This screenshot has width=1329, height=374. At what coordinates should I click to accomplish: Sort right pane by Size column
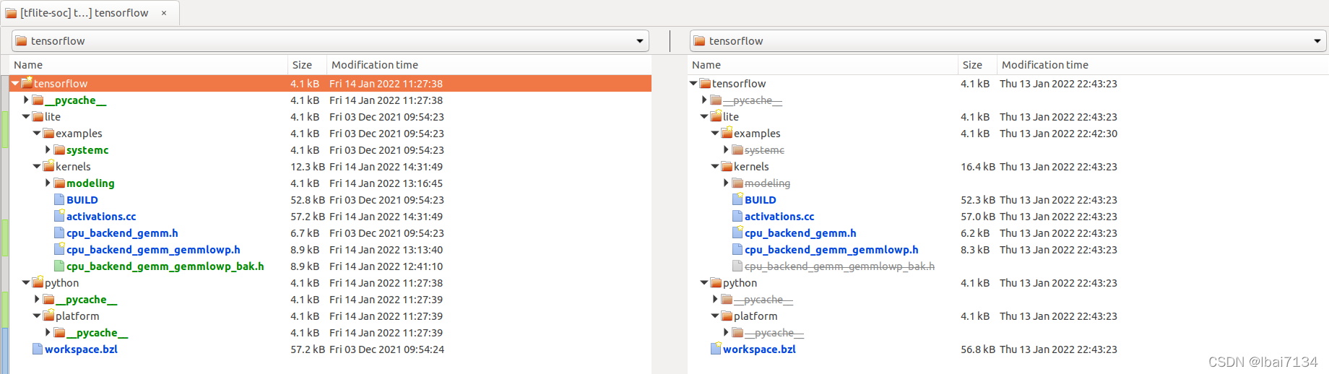coord(977,65)
